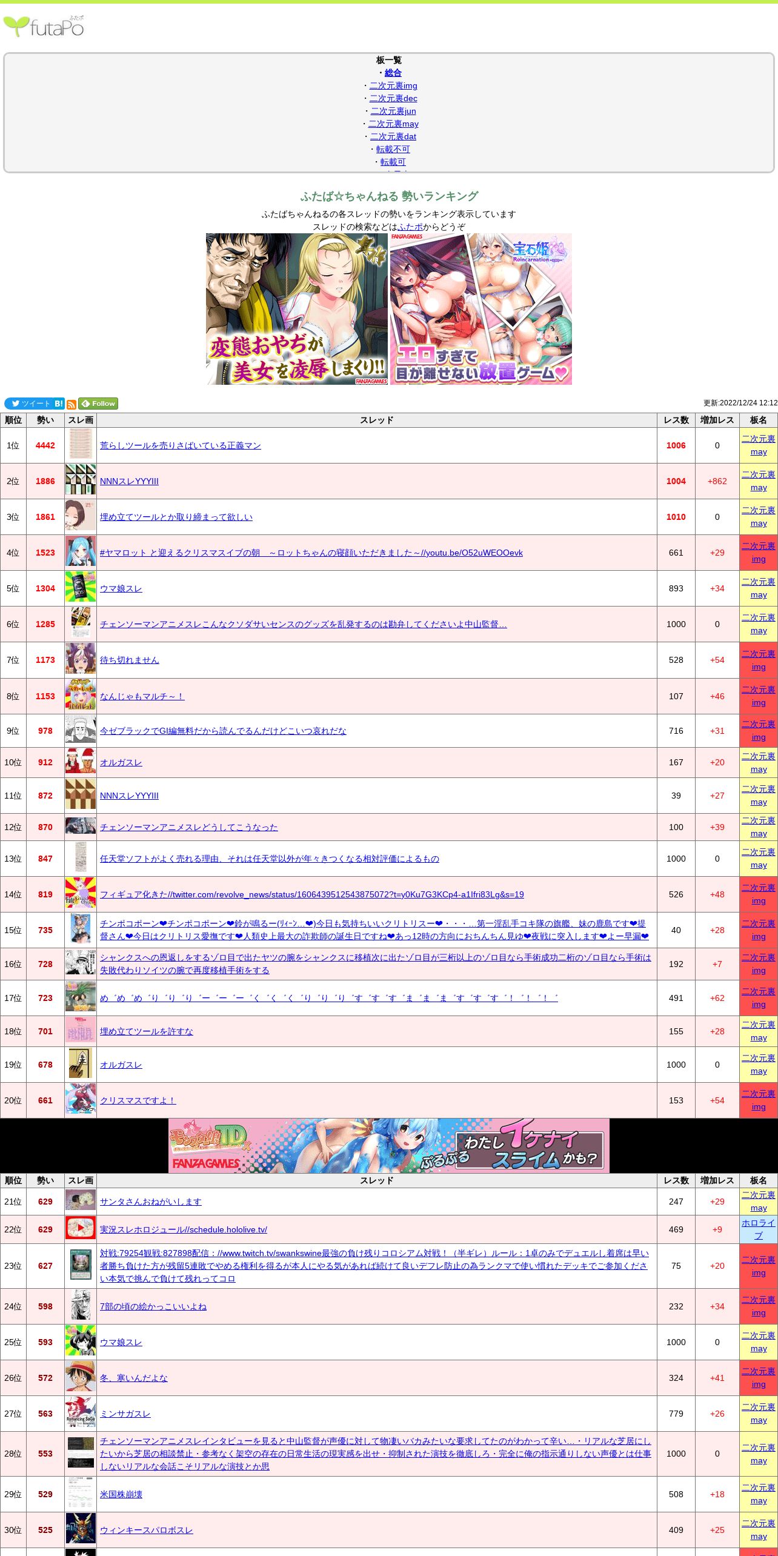Click the board link in the rank 1 row
The height and width of the screenshot is (1556, 778).
759,445
